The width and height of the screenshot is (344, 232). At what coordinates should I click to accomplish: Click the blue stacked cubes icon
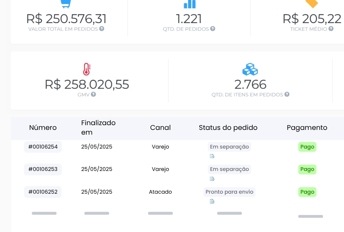pyautogui.click(x=250, y=69)
